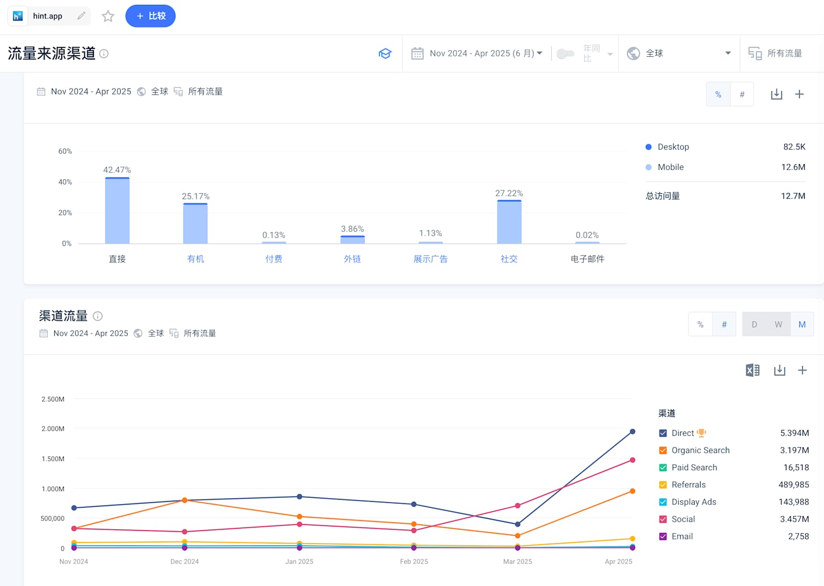This screenshot has width=824, height=586.
Task: Open the Nov 2024 - Apr 2025 date dropdown
Action: (477, 54)
